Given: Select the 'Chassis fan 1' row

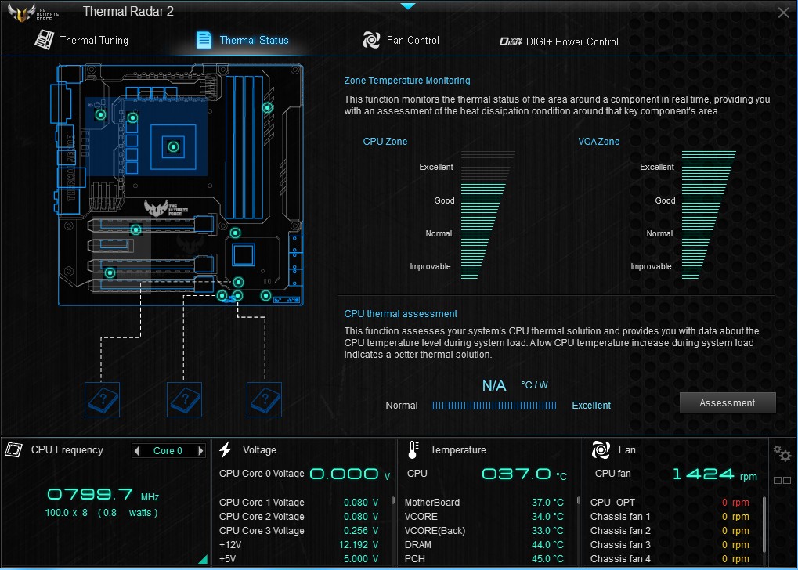Looking at the screenshot, I should coord(670,517).
